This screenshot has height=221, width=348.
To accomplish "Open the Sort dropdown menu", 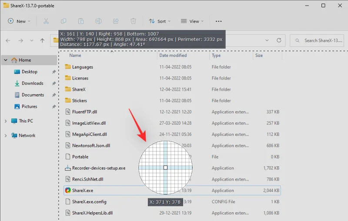I will tap(160, 21).
